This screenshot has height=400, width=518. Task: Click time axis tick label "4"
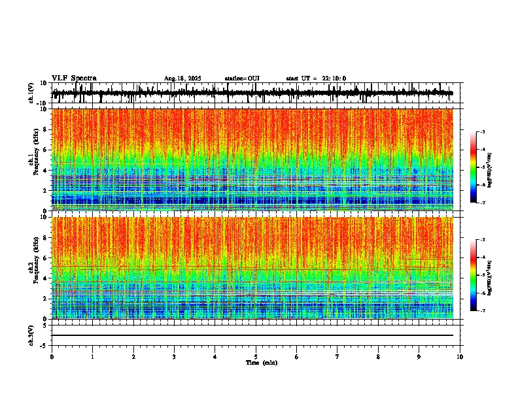[215, 357]
